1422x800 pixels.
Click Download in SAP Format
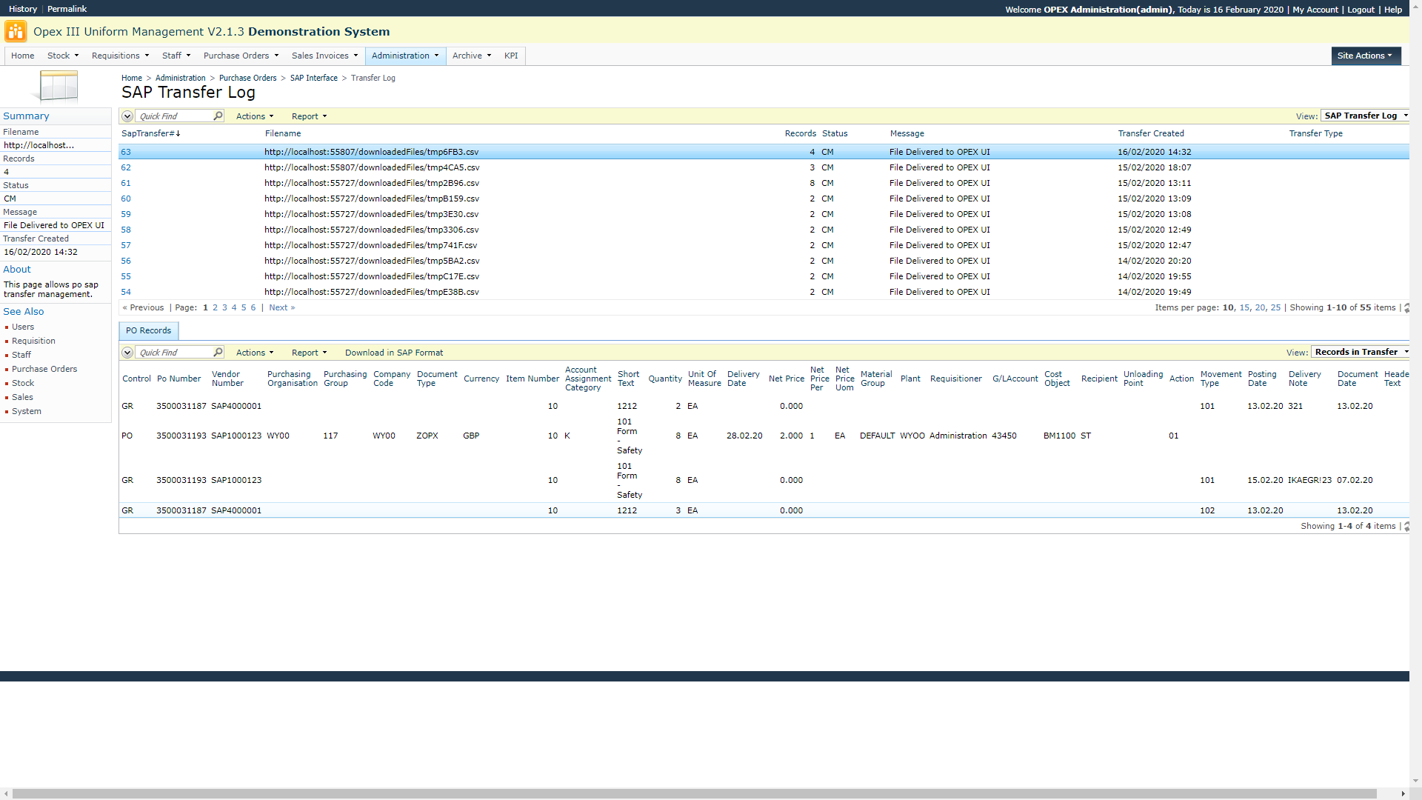(x=393, y=353)
